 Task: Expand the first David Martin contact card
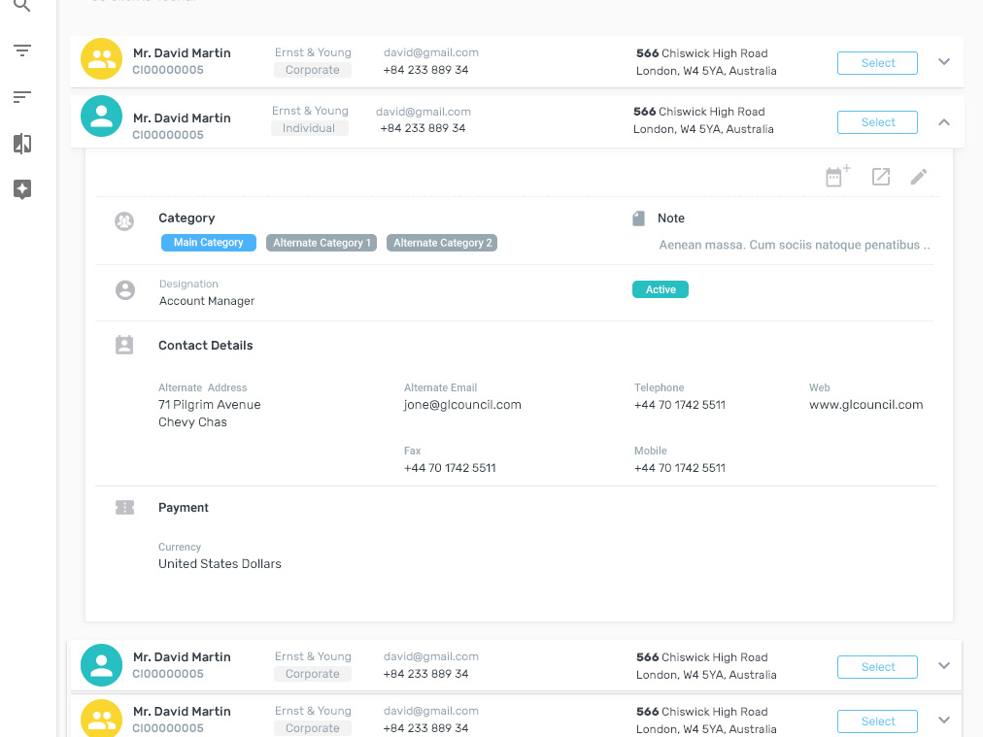[943, 60]
